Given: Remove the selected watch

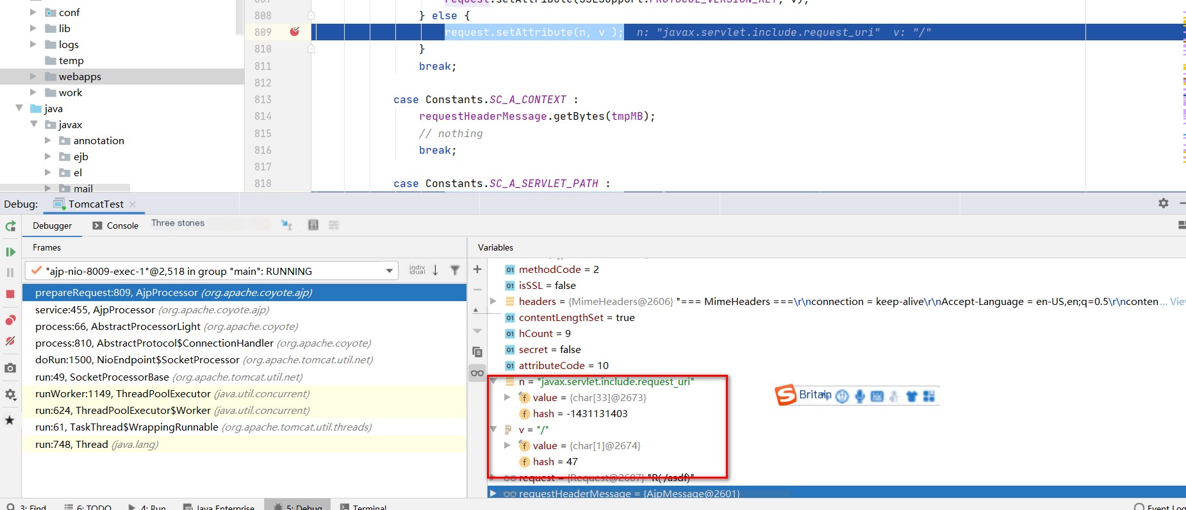Looking at the screenshot, I should coord(477,290).
